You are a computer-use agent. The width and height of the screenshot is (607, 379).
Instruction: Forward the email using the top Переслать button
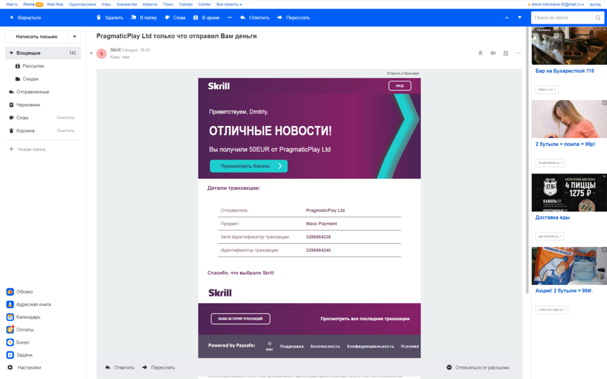coord(293,18)
